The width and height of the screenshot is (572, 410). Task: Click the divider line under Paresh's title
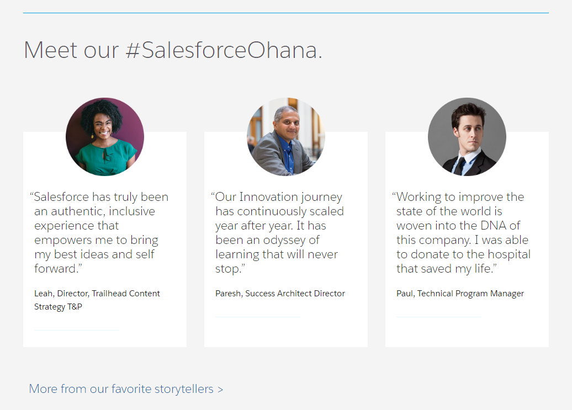coord(258,317)
